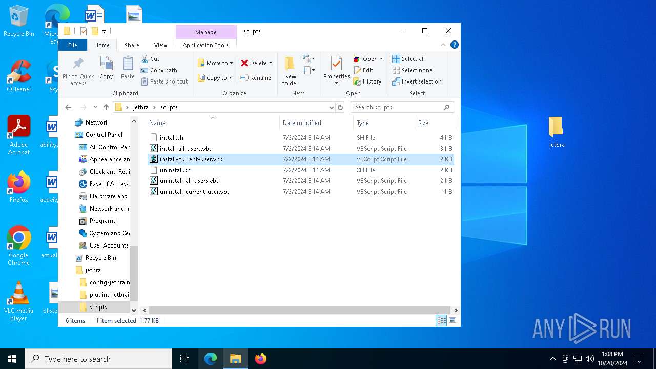Select install-current-user.vbs file
Image resolution: width=656 pixels, height=369 pixels.
[x=300, y=159]
